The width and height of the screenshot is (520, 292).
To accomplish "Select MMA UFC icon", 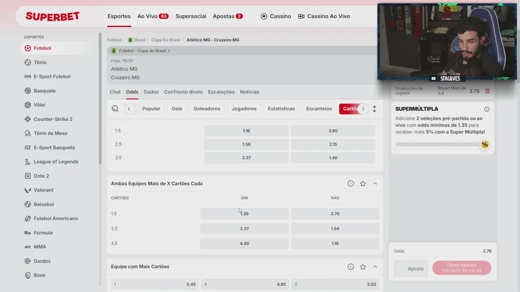I will (28, 247).
